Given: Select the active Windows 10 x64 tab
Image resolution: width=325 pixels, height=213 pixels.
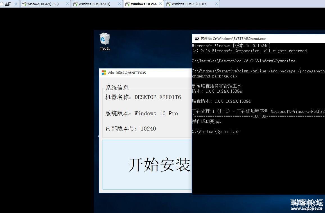Looking at the screenshot, I should 144,4.
